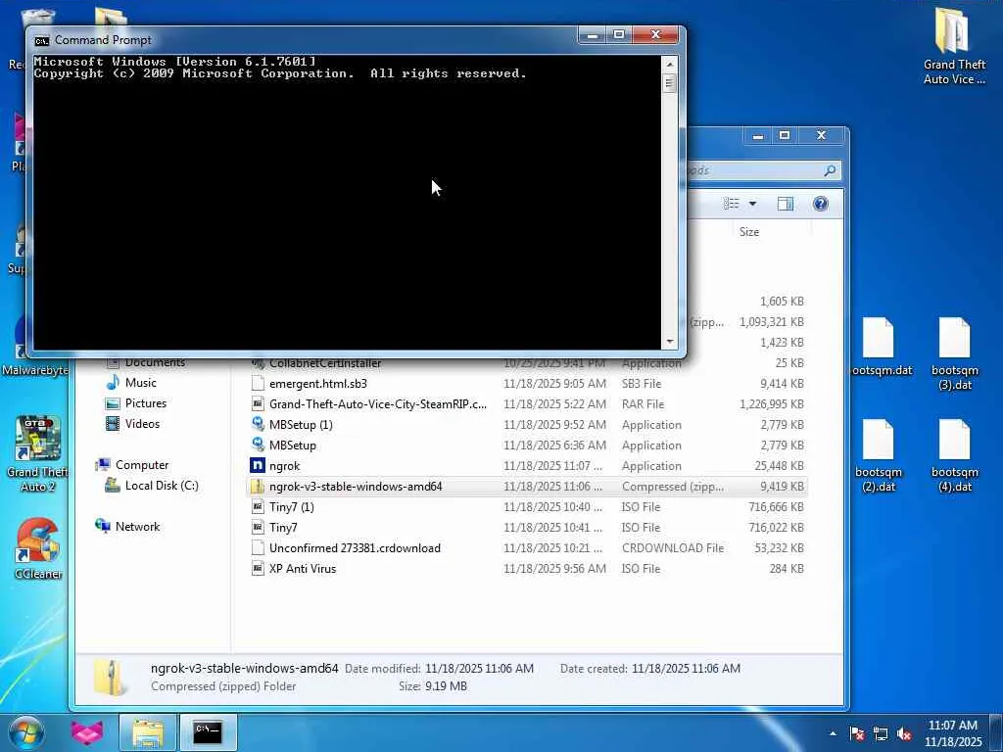1003x752 pixels.
Task: Click Command Prompt scrollbar down arrow
Action: [670, 342]
